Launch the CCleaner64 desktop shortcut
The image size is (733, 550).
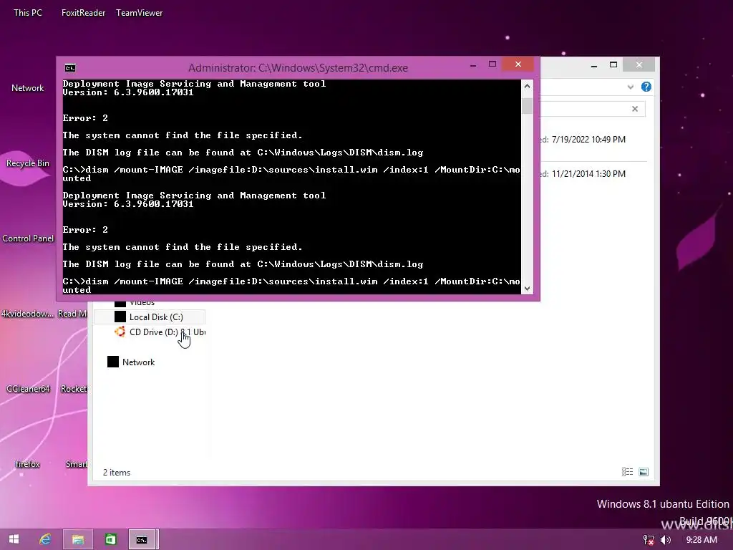coord(28,389)
